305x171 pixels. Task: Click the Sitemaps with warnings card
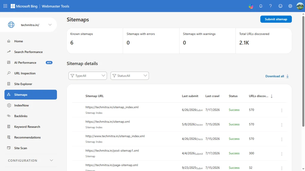(x=208, y=41)
